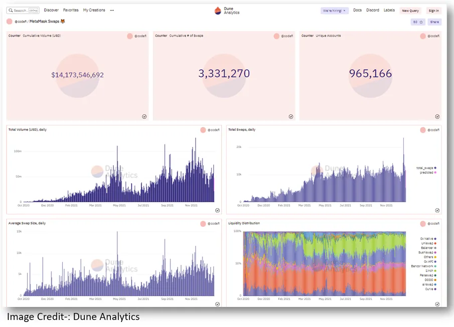Click the checkmark icon on Average Swap Size chart
The image size is (454, 327).
217,304
